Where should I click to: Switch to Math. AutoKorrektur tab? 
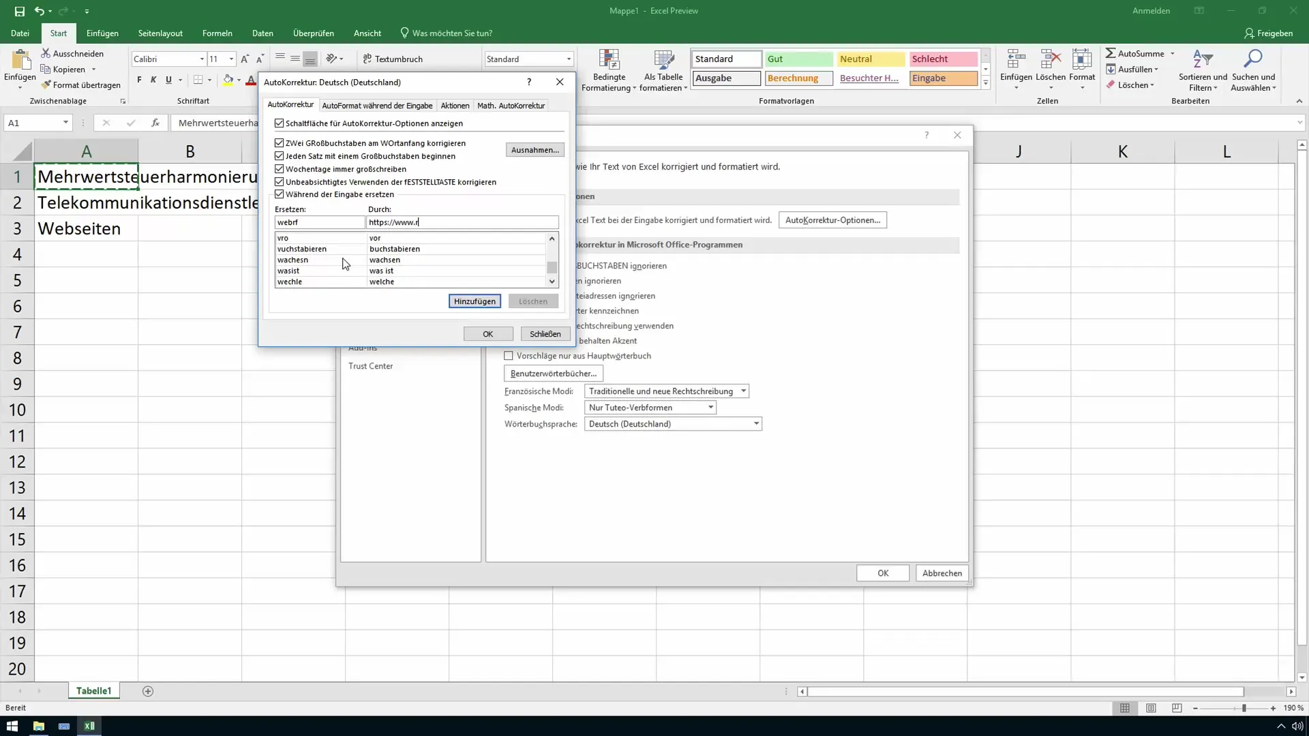tap(511, 106)
